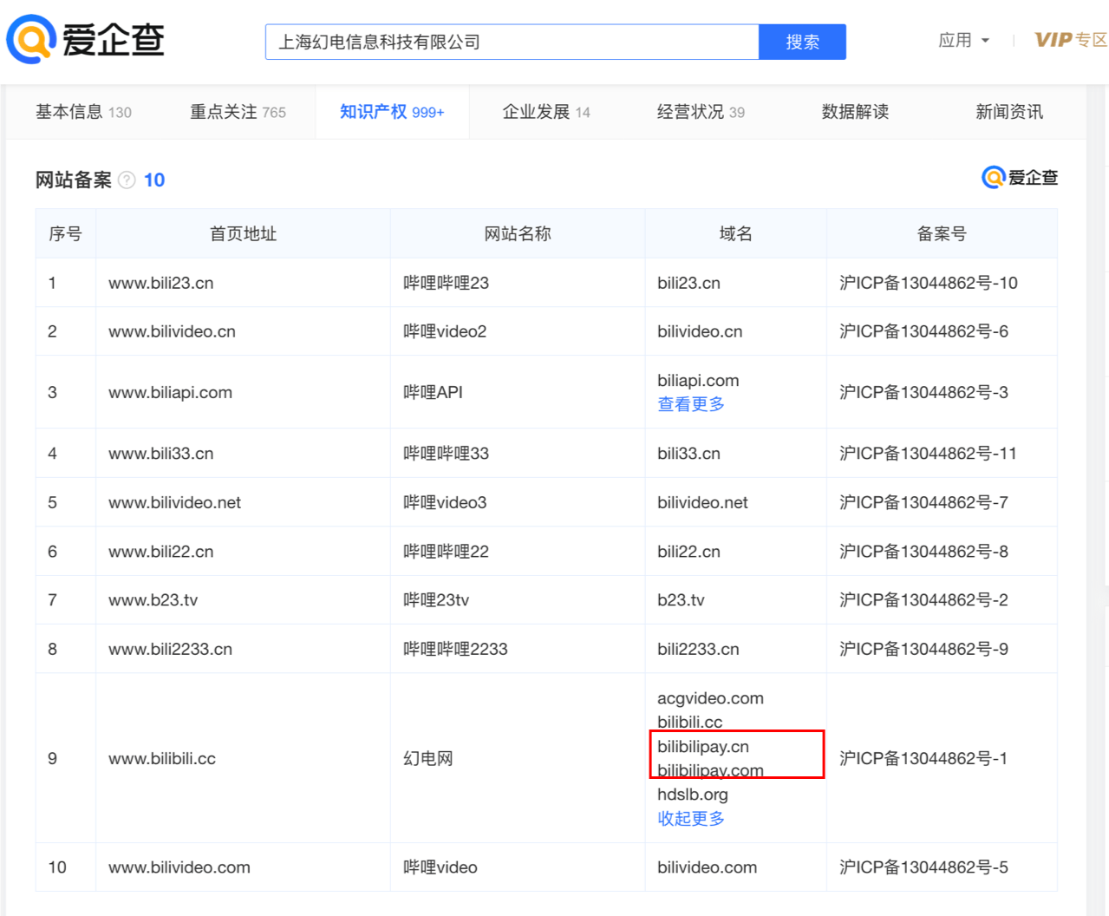Click the count 10 next to 网站备案
The width and height of the screenshot is (1109, 916).
(154, 180)
